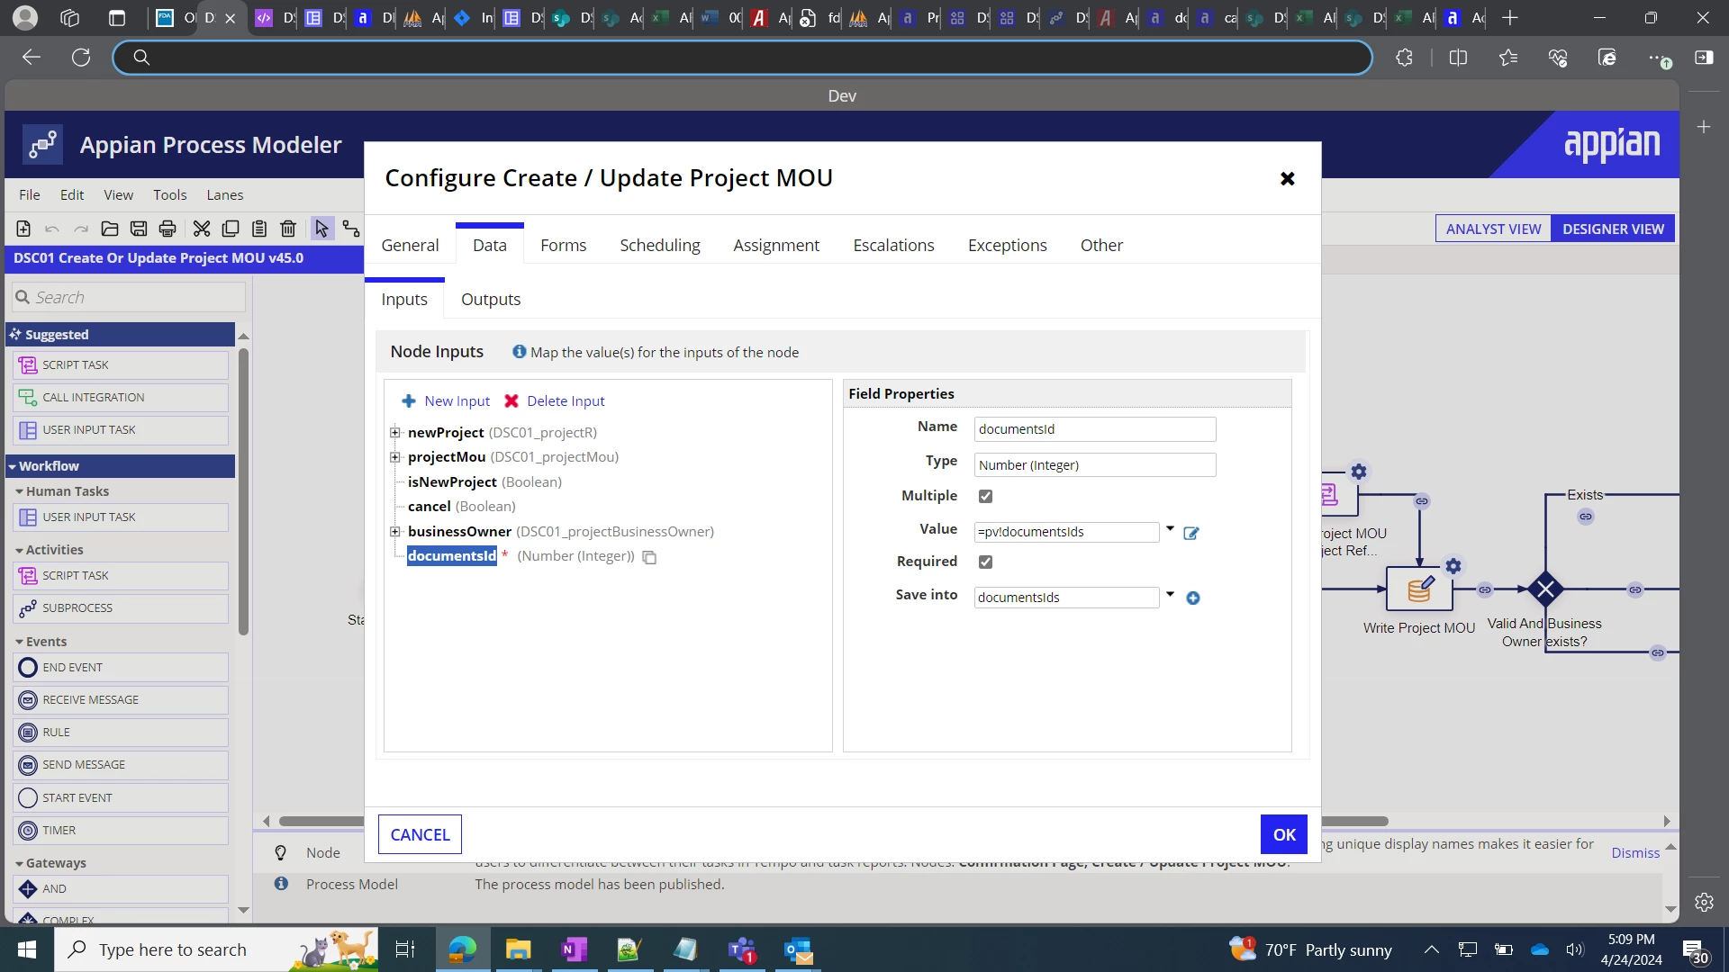Click the Save toolbar icon
The height and width of the screenshot is (972, 1729).
point(139,229)
